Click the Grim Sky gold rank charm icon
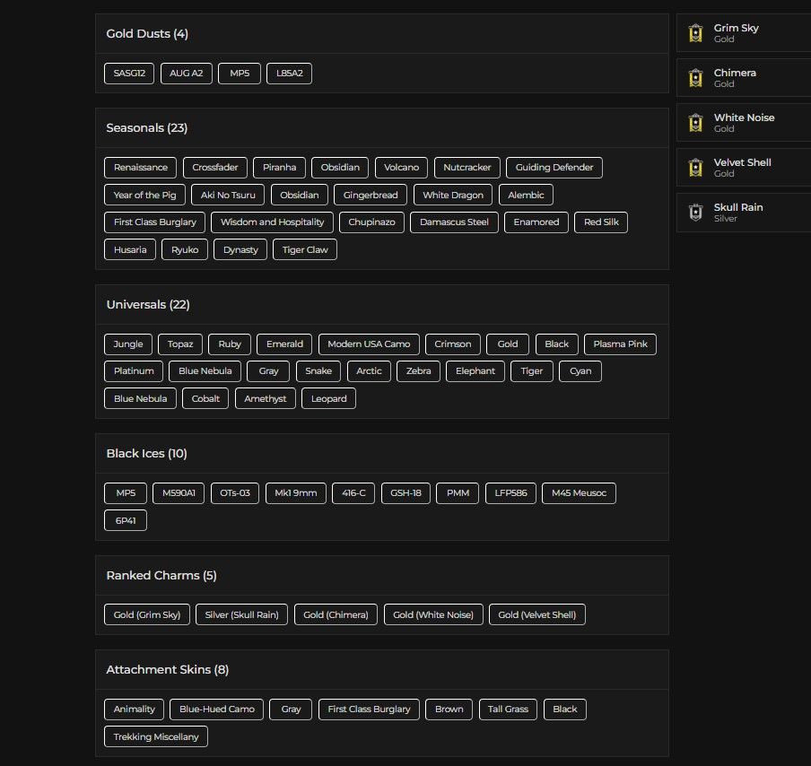Screen dimensions: 811x766 click(695, 33)
